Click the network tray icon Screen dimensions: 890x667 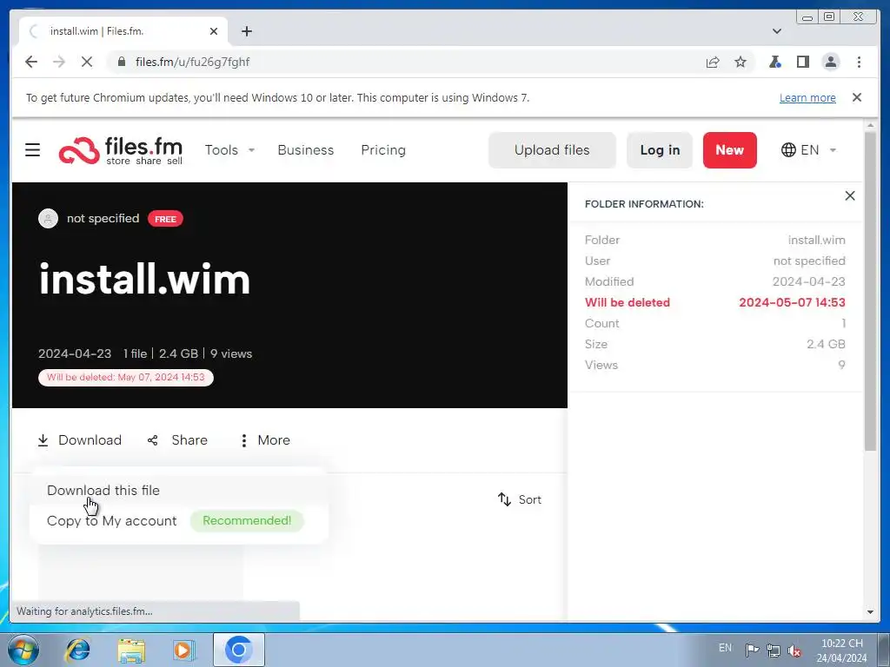tap(773, 650)
